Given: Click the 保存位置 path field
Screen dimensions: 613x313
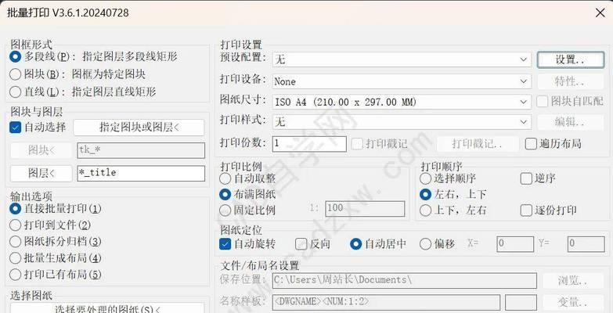Looking at the screenshot, I should pos(405,280).
